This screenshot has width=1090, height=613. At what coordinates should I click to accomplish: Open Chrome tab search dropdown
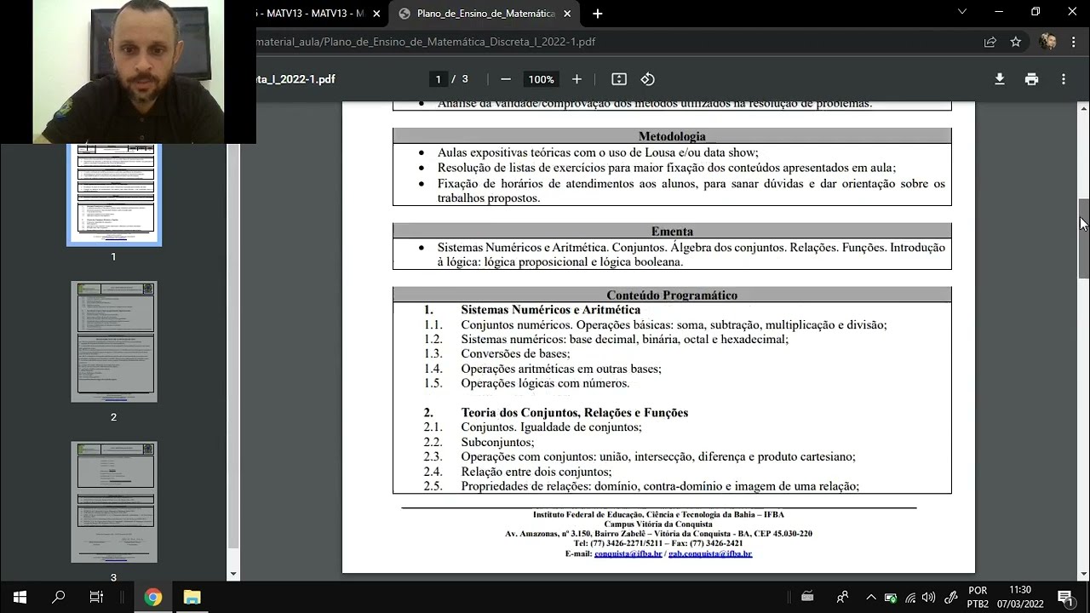(x=962, y=12)
